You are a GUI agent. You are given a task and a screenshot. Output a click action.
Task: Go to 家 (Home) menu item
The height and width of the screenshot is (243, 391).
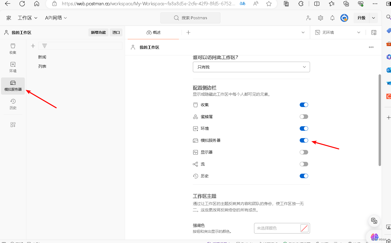9,18
